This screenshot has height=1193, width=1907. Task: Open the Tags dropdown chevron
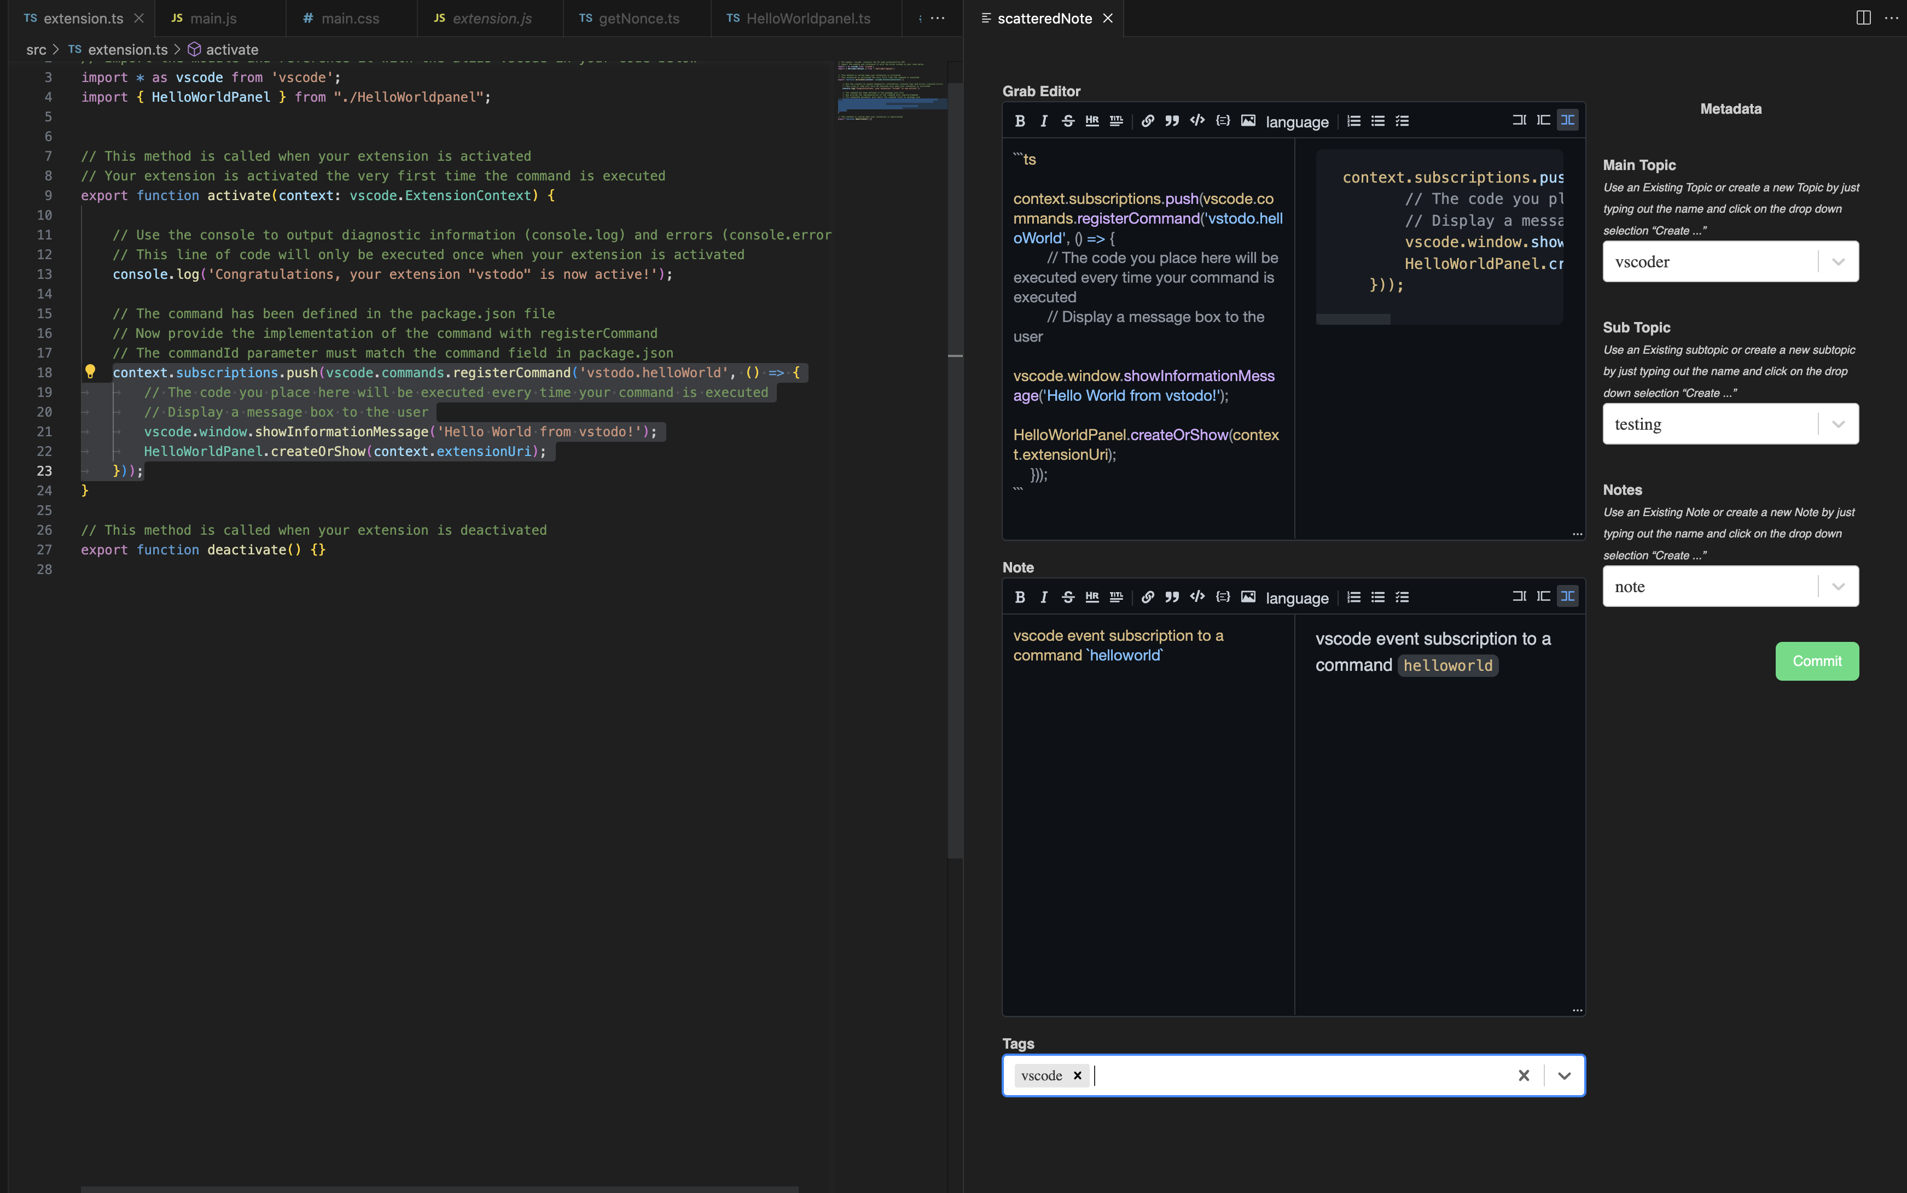pos(1565,1075)
